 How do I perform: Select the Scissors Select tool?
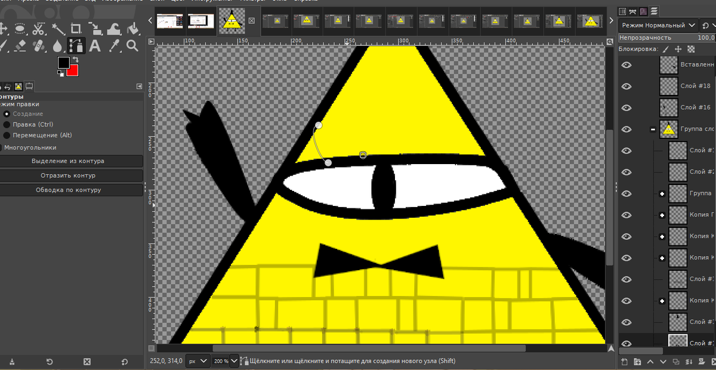click(39, 27)
